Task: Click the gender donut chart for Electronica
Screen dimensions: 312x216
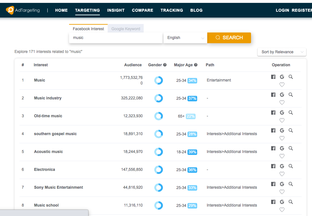Action: click(159, 170)
